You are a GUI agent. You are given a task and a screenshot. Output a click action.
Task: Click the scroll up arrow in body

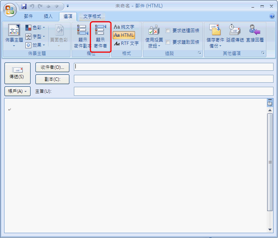click(270, 110)
